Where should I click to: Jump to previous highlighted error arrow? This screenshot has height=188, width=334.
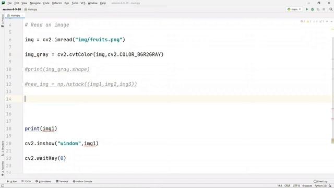pyautogui.click(x=327, y=21)
